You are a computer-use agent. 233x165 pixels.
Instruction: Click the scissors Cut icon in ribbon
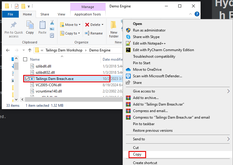52,23
